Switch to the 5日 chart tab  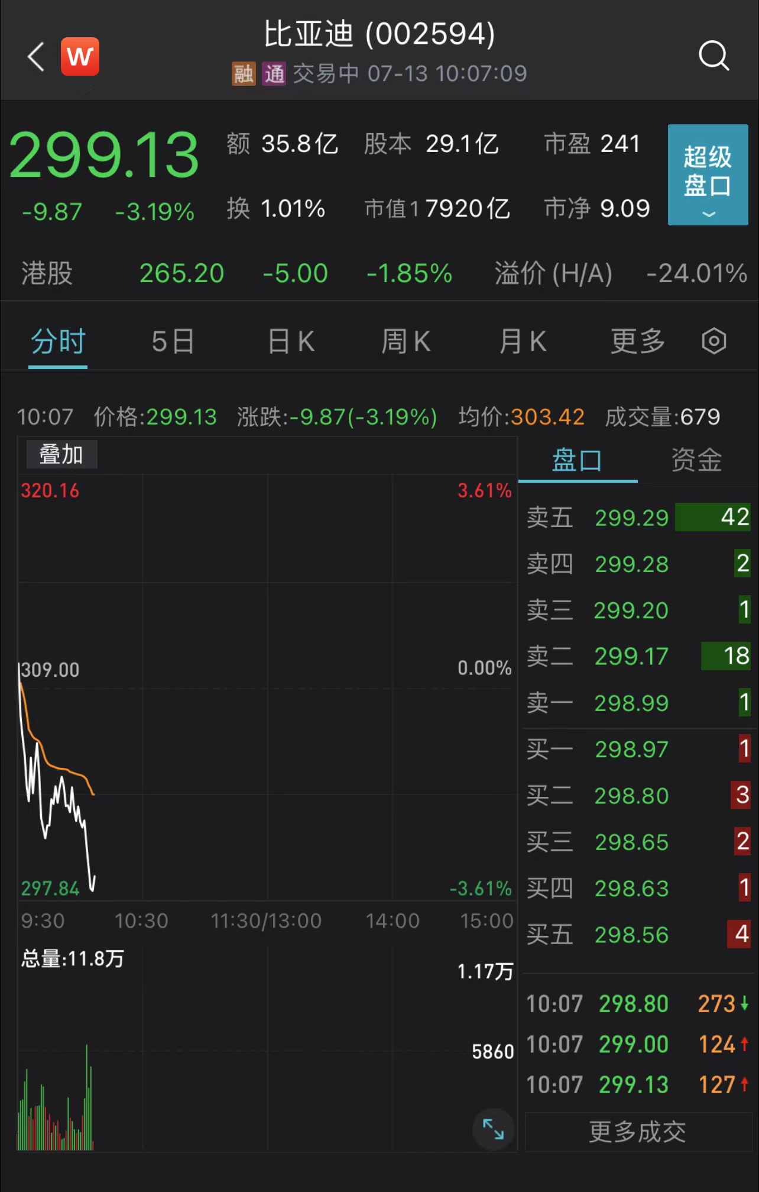coord(173,341)
